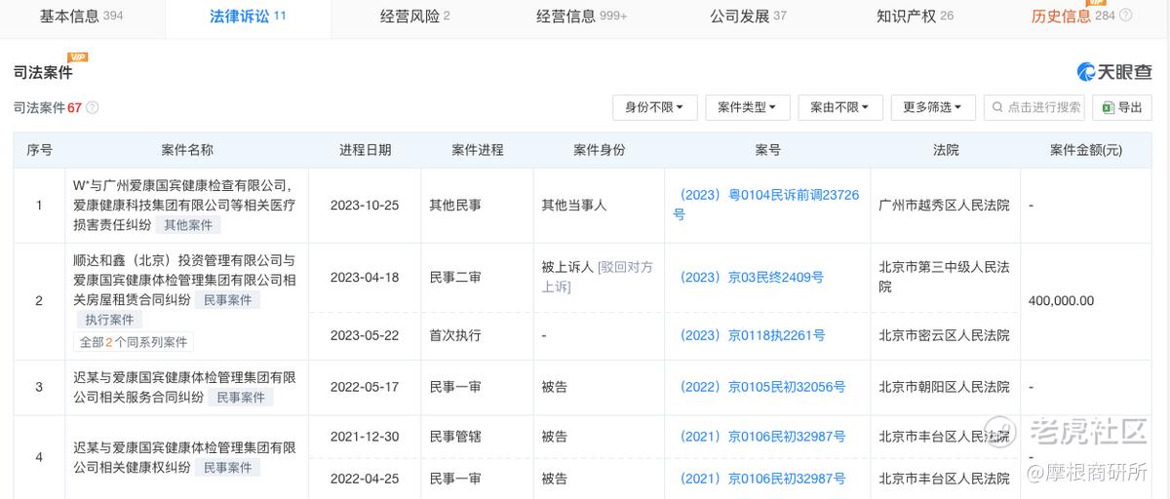Open case number (2022)京0105民初32056号
Screen dimensions: 1170x499
(762, 387)
